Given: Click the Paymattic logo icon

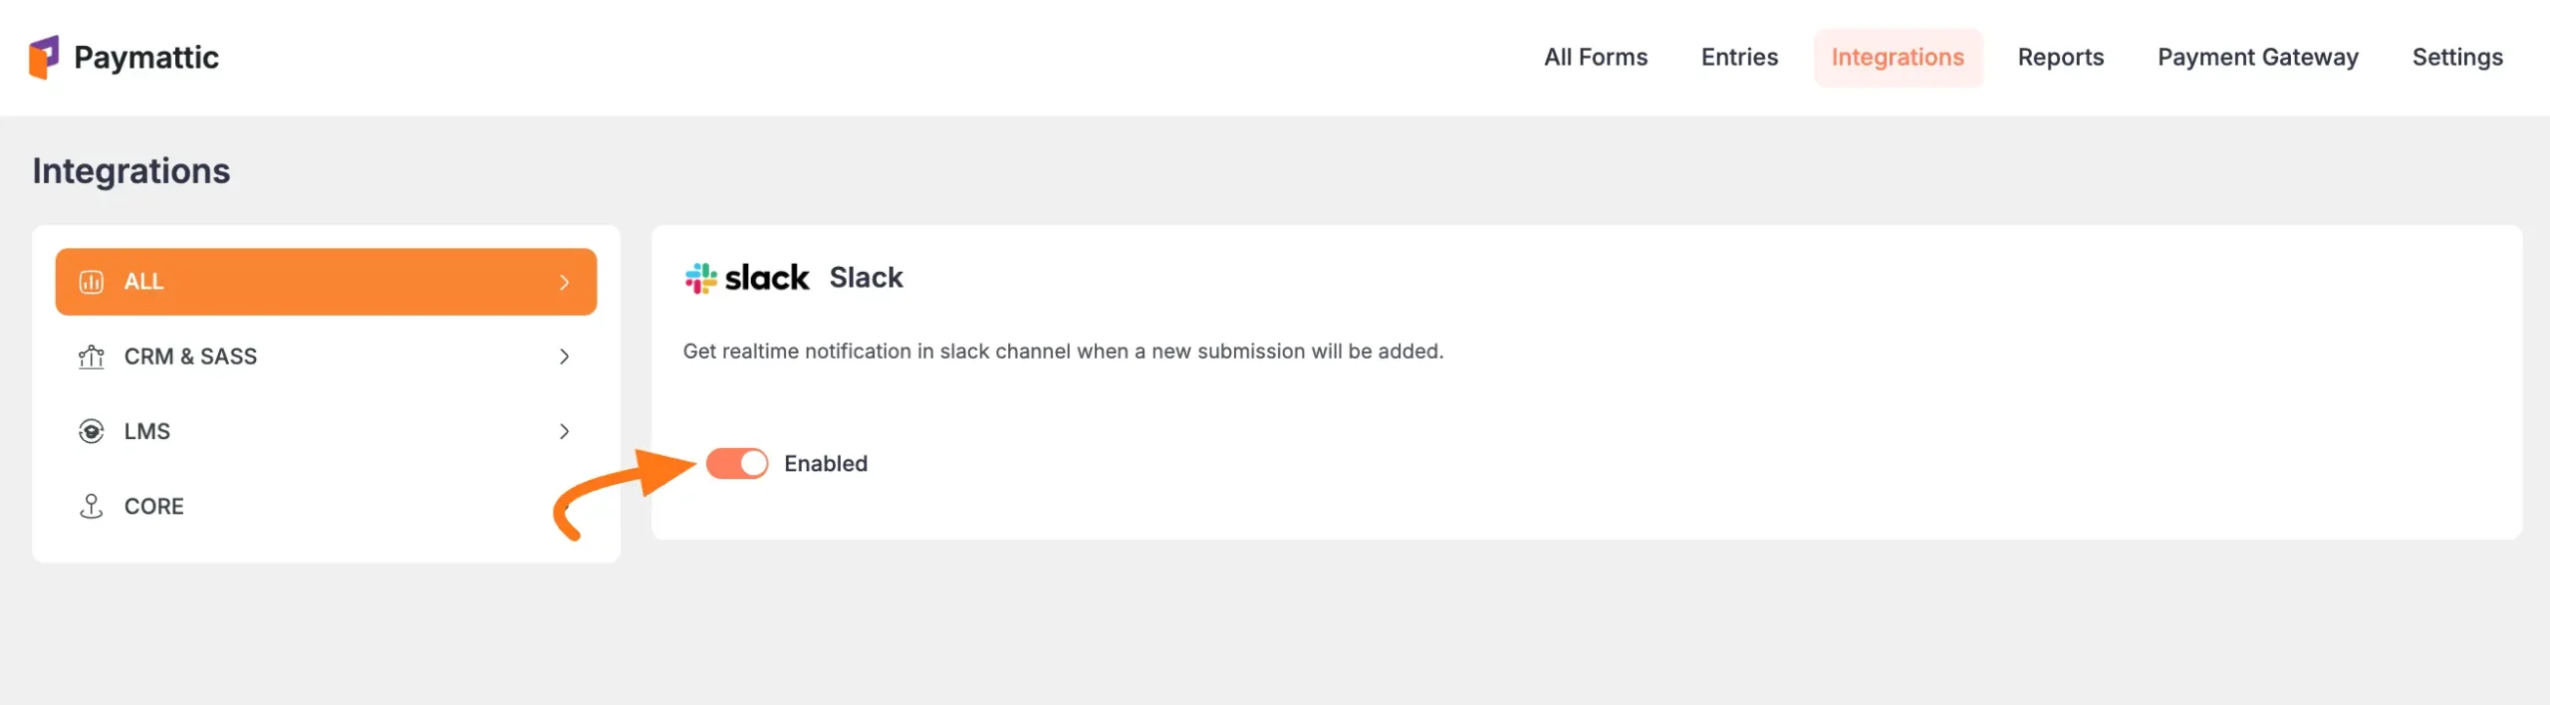Looking at the screenshot, I should pos(44,57).
